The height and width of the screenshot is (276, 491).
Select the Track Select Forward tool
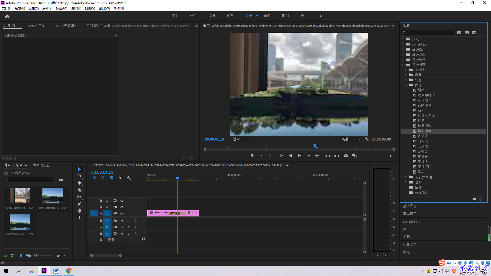click(x=80, y=176)
